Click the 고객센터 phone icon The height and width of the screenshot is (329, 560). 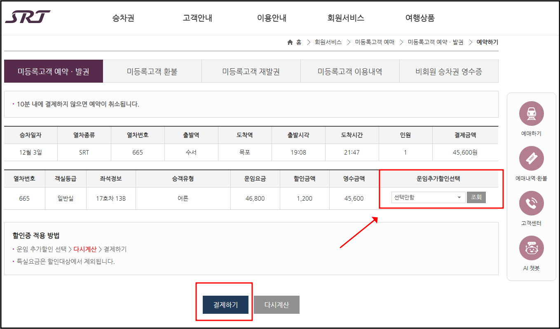point(532,203)
